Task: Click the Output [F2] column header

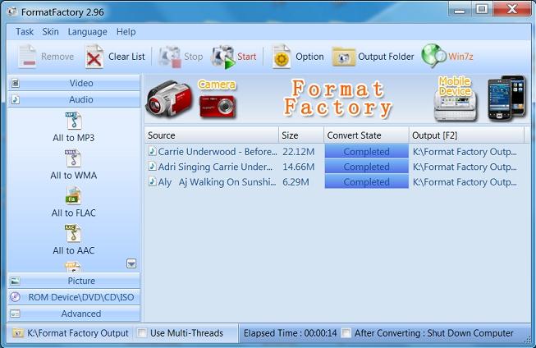Action: tap(466, 135)
